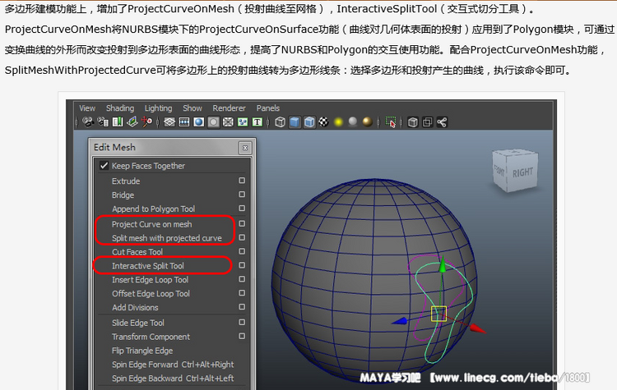Image resolution: width=617 pixels, height=390 pixels.
Task: Open Extrude option box
Action: (x=242, y=181)
